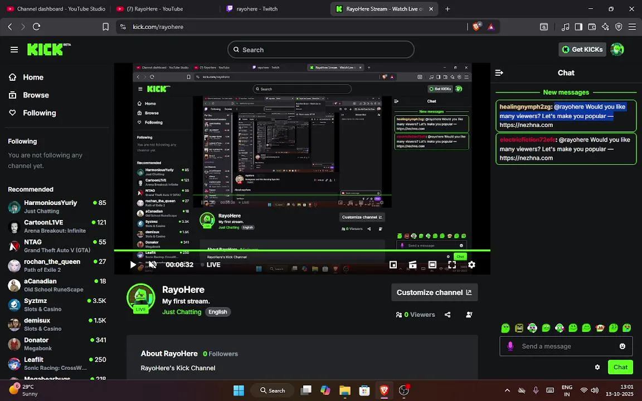Image resolution: width=642 pixels, height=401 pixels.
Task: Click into the Kick search box
Action: pos(320,50)
